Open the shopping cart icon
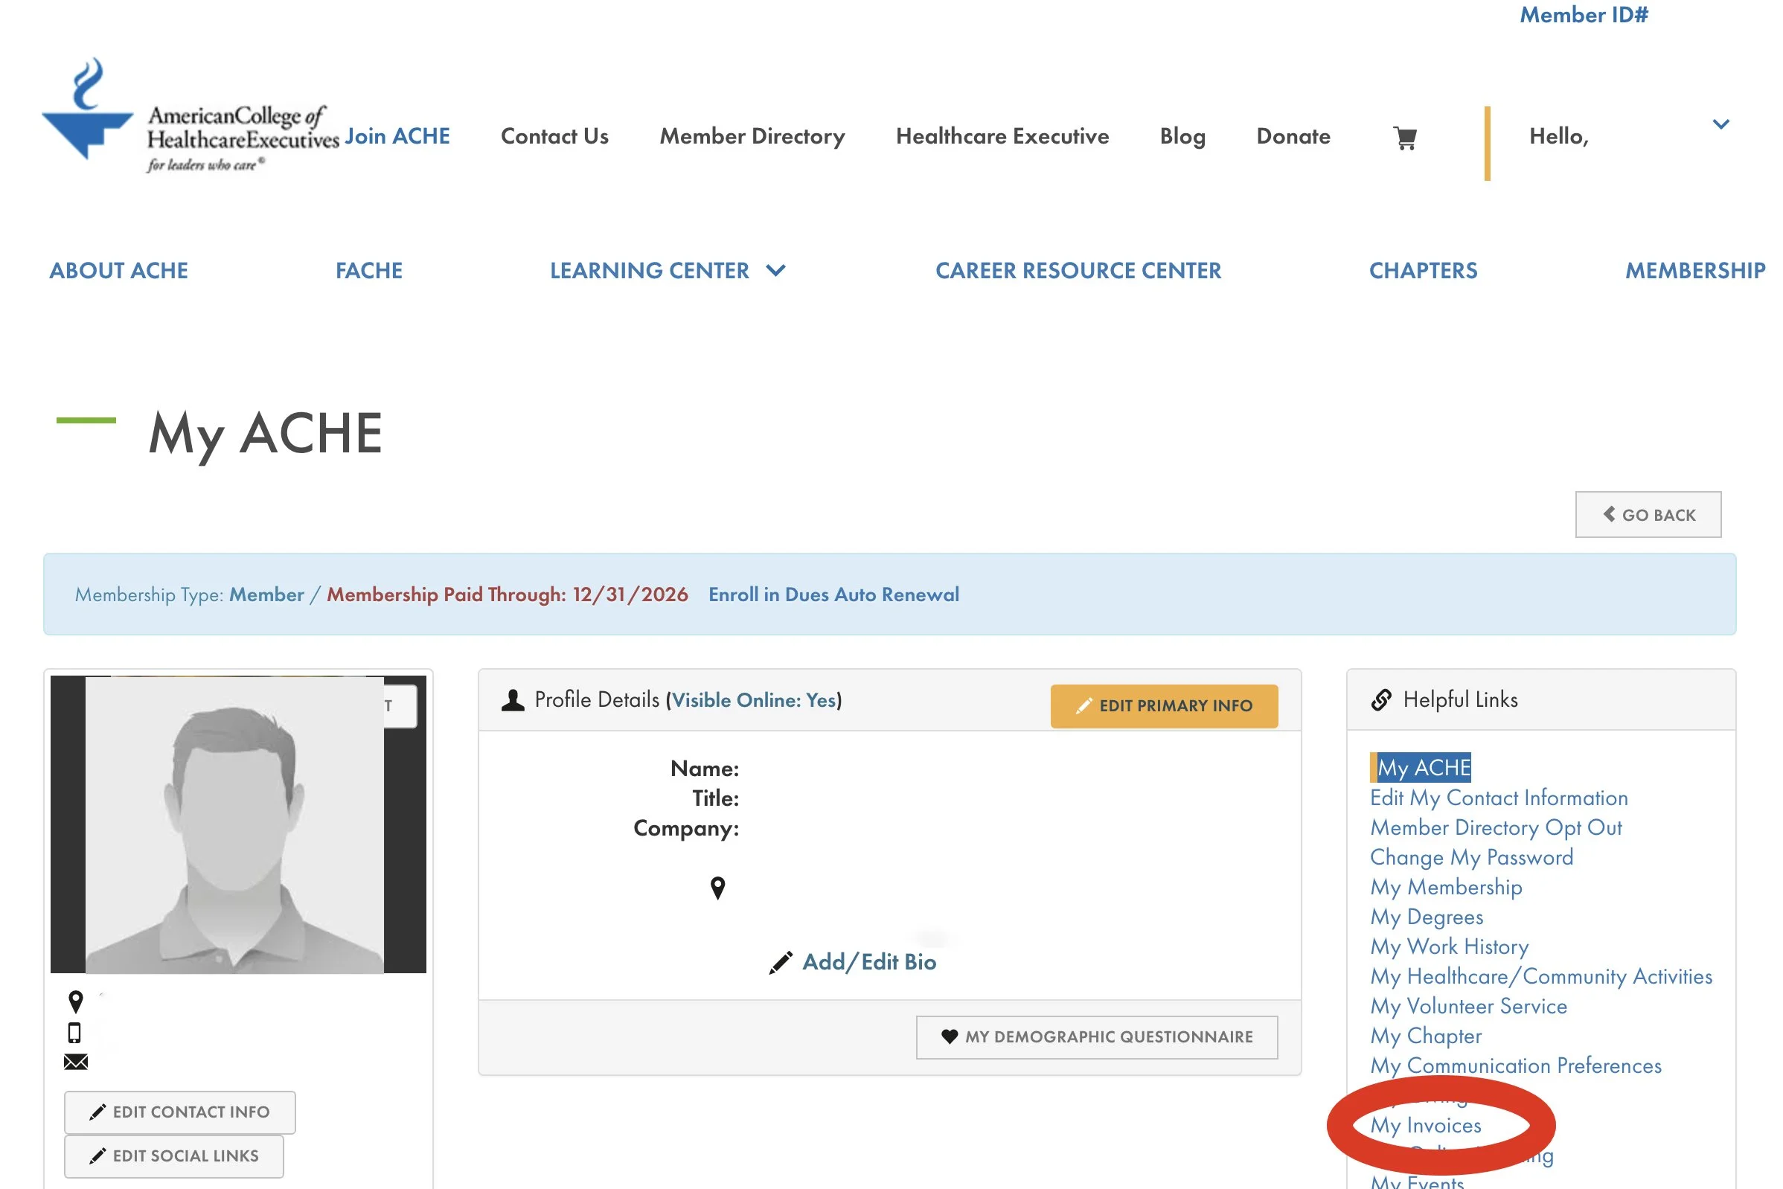This screenshot has height=1189, width=1783. coord(1404,137)
